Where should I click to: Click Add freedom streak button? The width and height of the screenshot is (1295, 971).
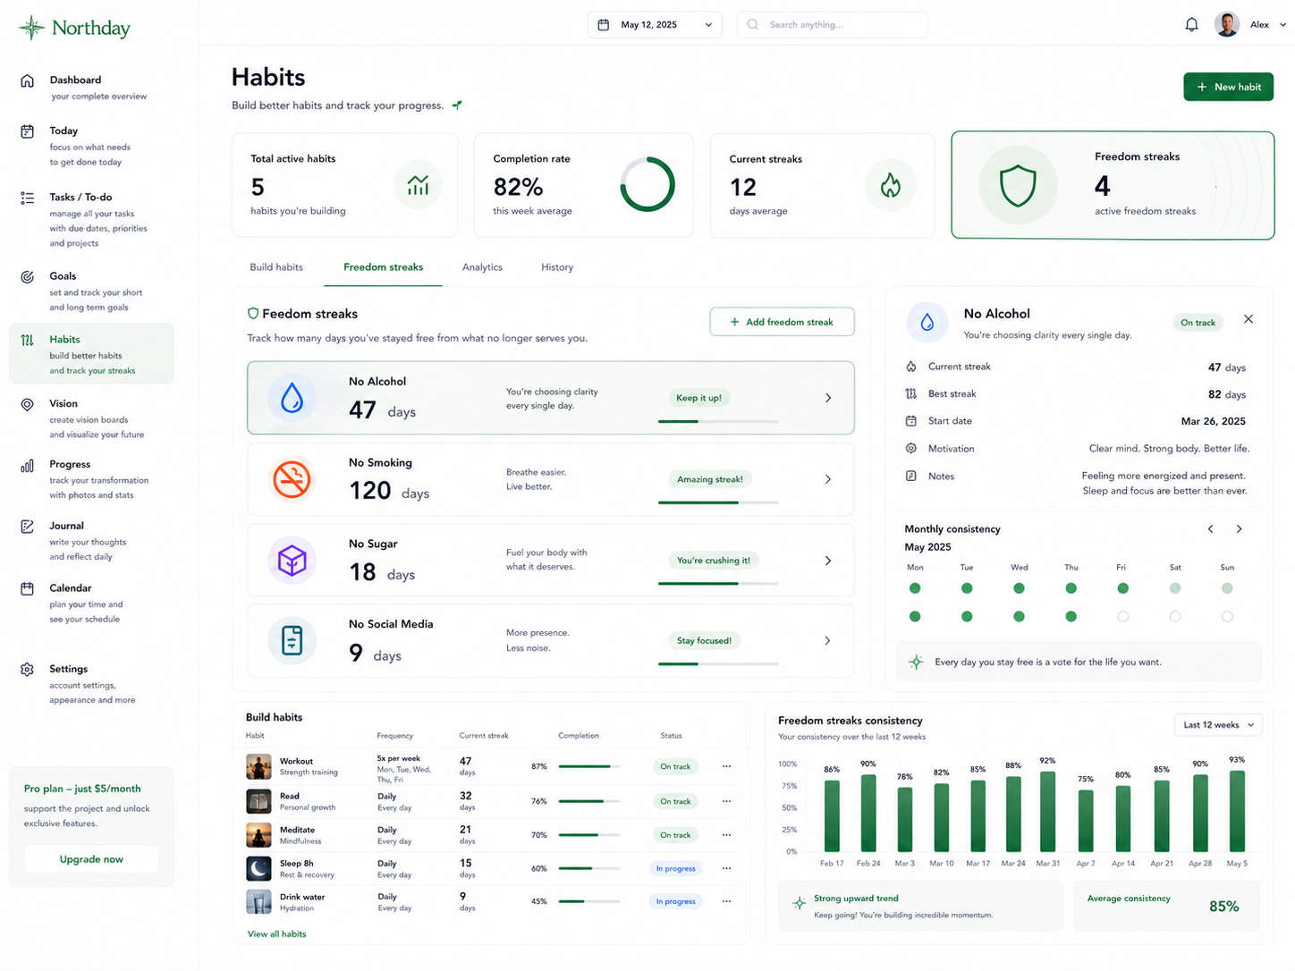[x=782, y=322]
